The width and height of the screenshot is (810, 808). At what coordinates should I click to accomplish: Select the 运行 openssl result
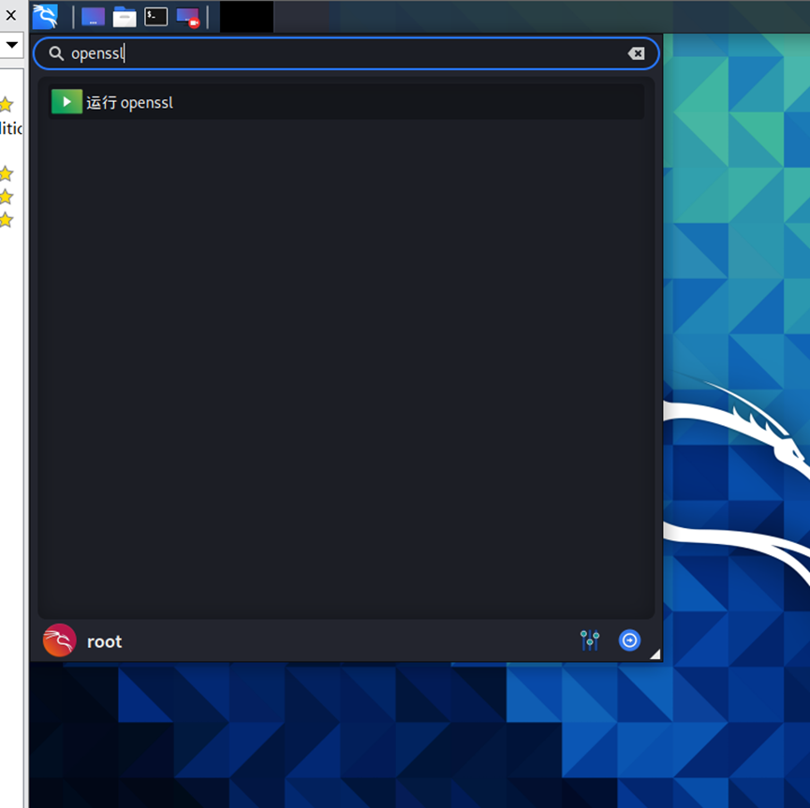coord(346,102)
